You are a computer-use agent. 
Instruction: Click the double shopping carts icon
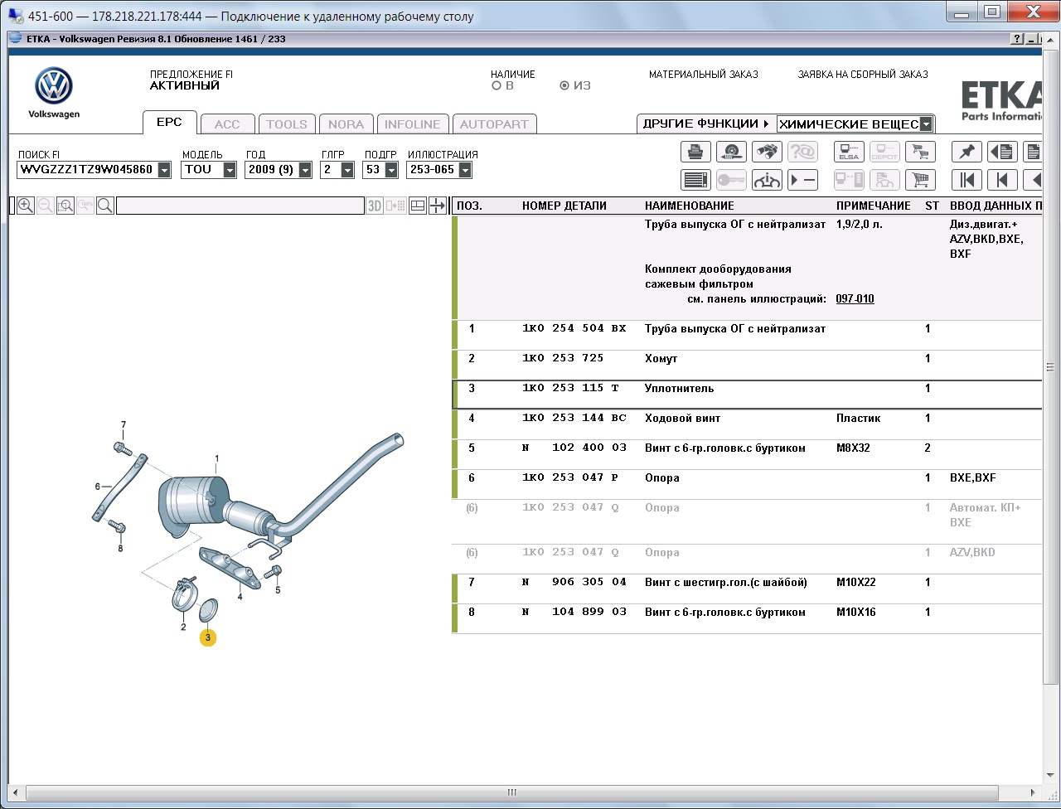pos(919,152)
